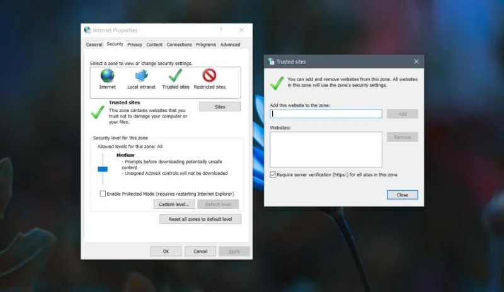504x292 pixels.
Task: Switch to the Security tab
Action: (x=115, y=44)
